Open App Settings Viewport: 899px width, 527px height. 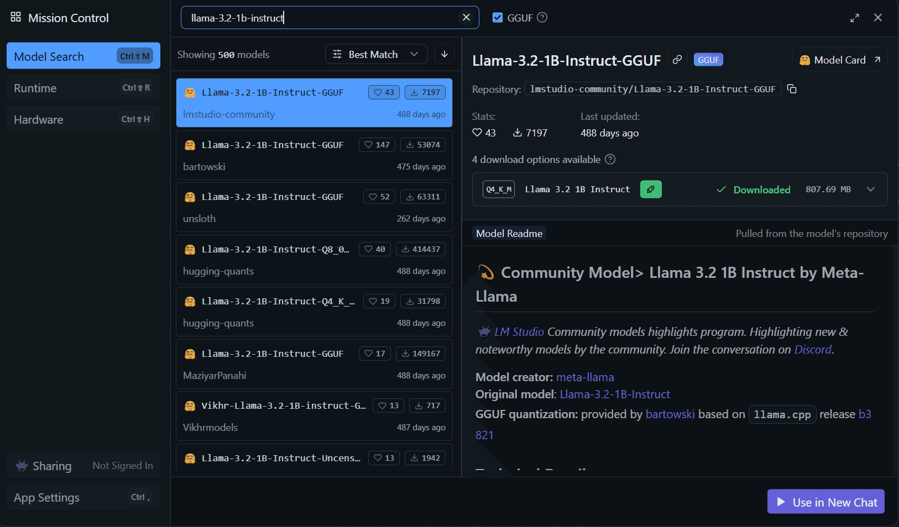click(83, 498)
